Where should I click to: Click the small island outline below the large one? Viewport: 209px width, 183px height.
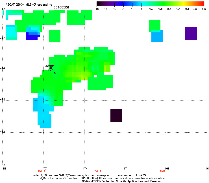(55, 73)
